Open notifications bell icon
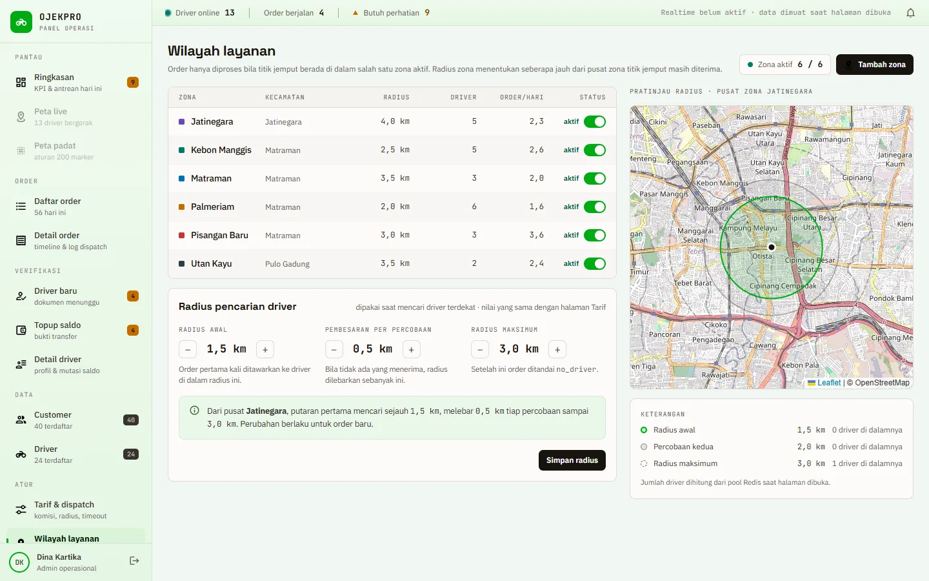Image resolution: width=929 pixels, height=581 pixels. point(910,13)
